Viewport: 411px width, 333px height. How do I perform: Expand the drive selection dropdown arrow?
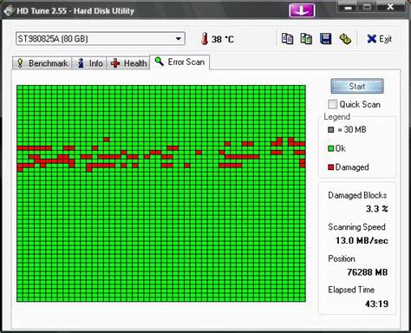pos(179,39)
